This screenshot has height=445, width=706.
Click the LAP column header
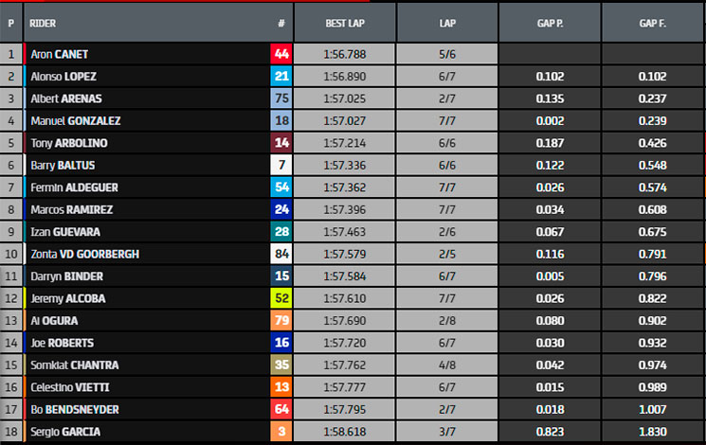pyautogui.click(x=447, y=23)
